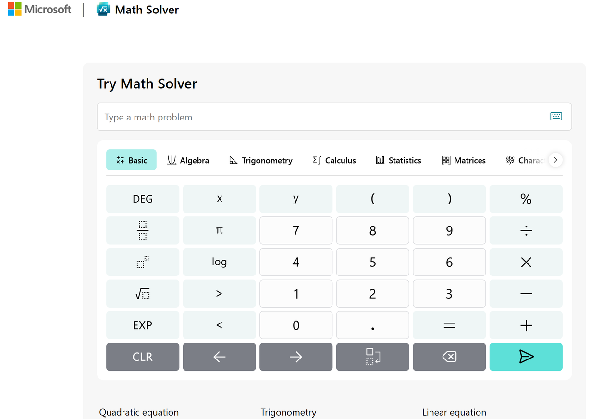Click the "Type a math problem" field
This screenshot has width=615, height=419.
(322, 117)
